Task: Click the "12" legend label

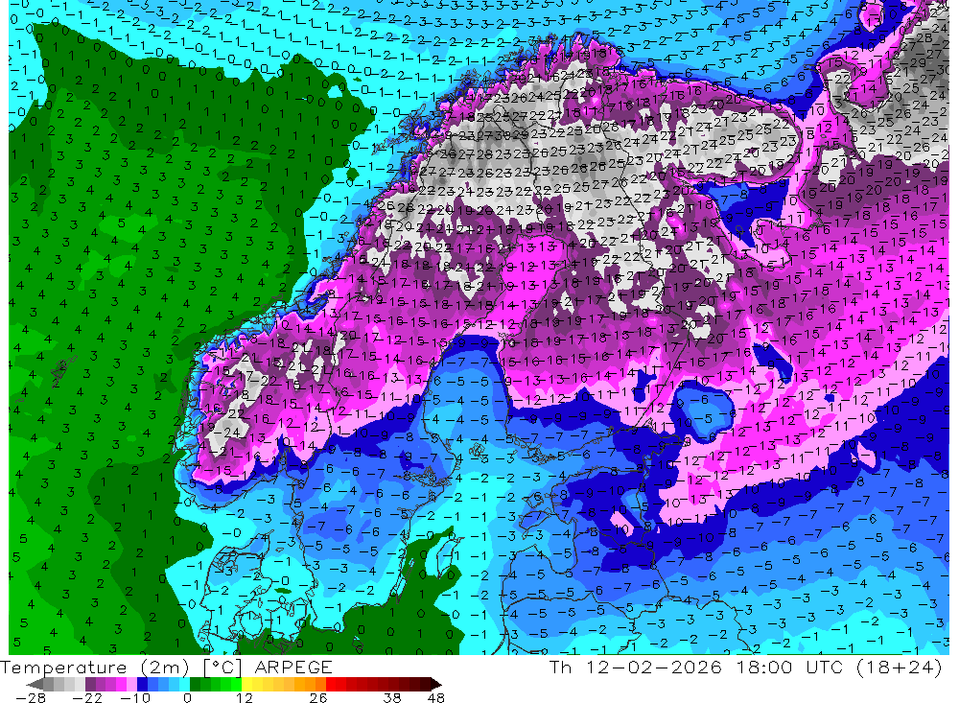Action: coord(244,697)
